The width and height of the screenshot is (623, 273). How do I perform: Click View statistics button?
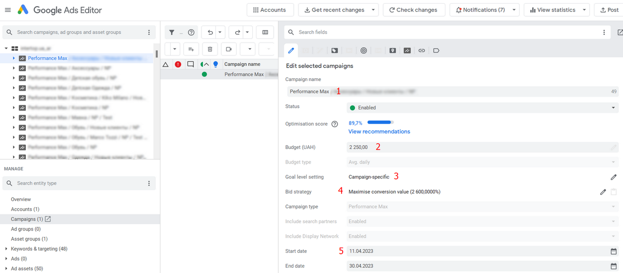coord(552,10)
